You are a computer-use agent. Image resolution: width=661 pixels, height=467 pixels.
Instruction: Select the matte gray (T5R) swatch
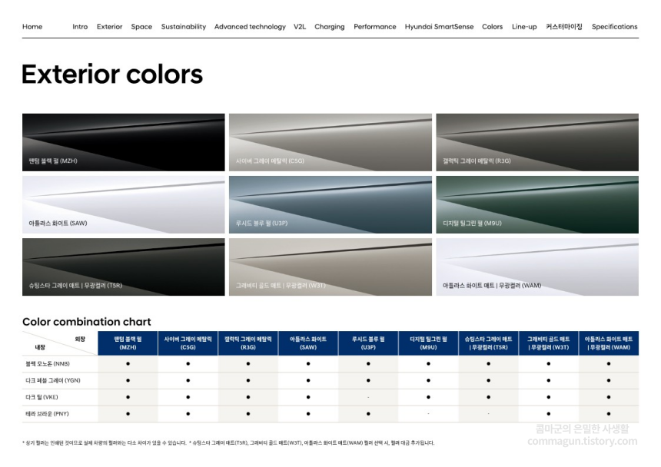pos(124,267)
